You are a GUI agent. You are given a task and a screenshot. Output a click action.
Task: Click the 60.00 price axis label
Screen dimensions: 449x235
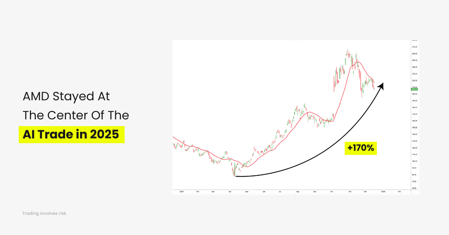tap(414, 188)
